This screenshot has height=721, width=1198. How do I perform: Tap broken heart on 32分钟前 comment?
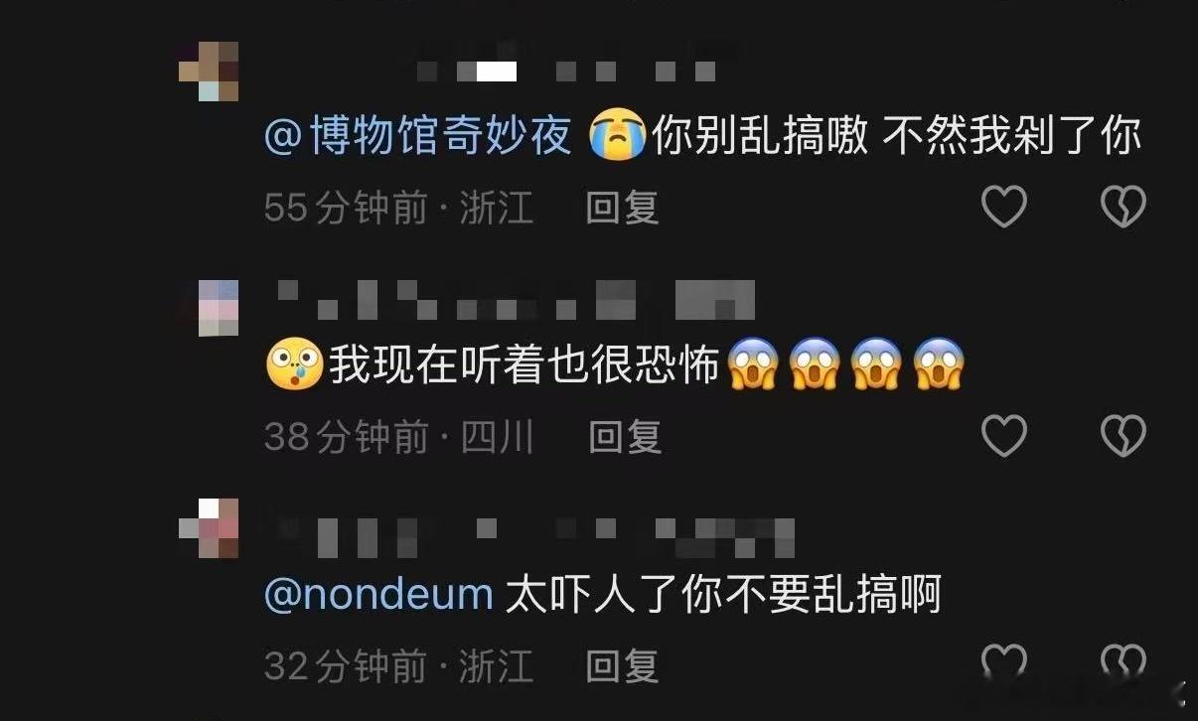coord(1123,663)
